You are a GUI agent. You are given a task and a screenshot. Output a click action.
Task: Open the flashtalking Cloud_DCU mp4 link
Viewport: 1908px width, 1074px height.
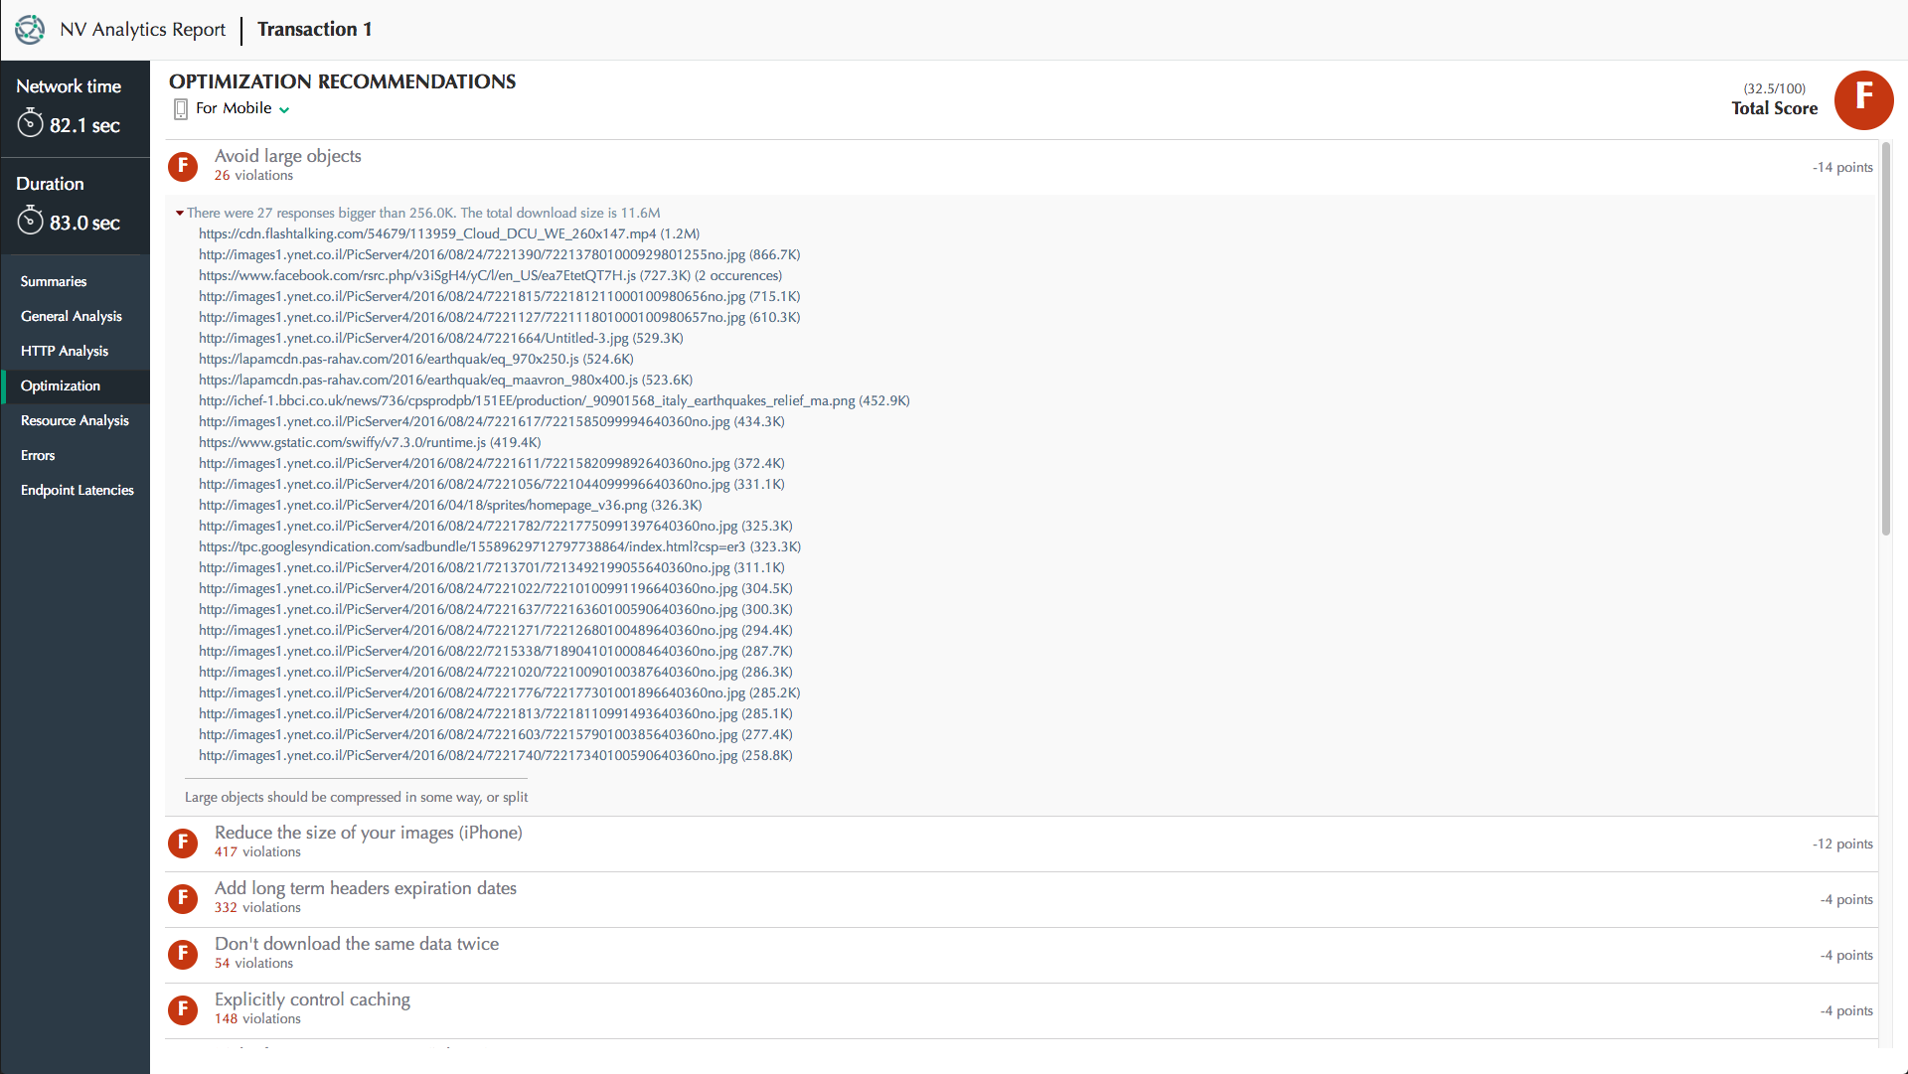[427, 233]
